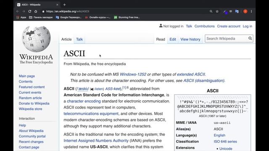
Task: Open the Chrome profile avatar
Action: [245, 11]
